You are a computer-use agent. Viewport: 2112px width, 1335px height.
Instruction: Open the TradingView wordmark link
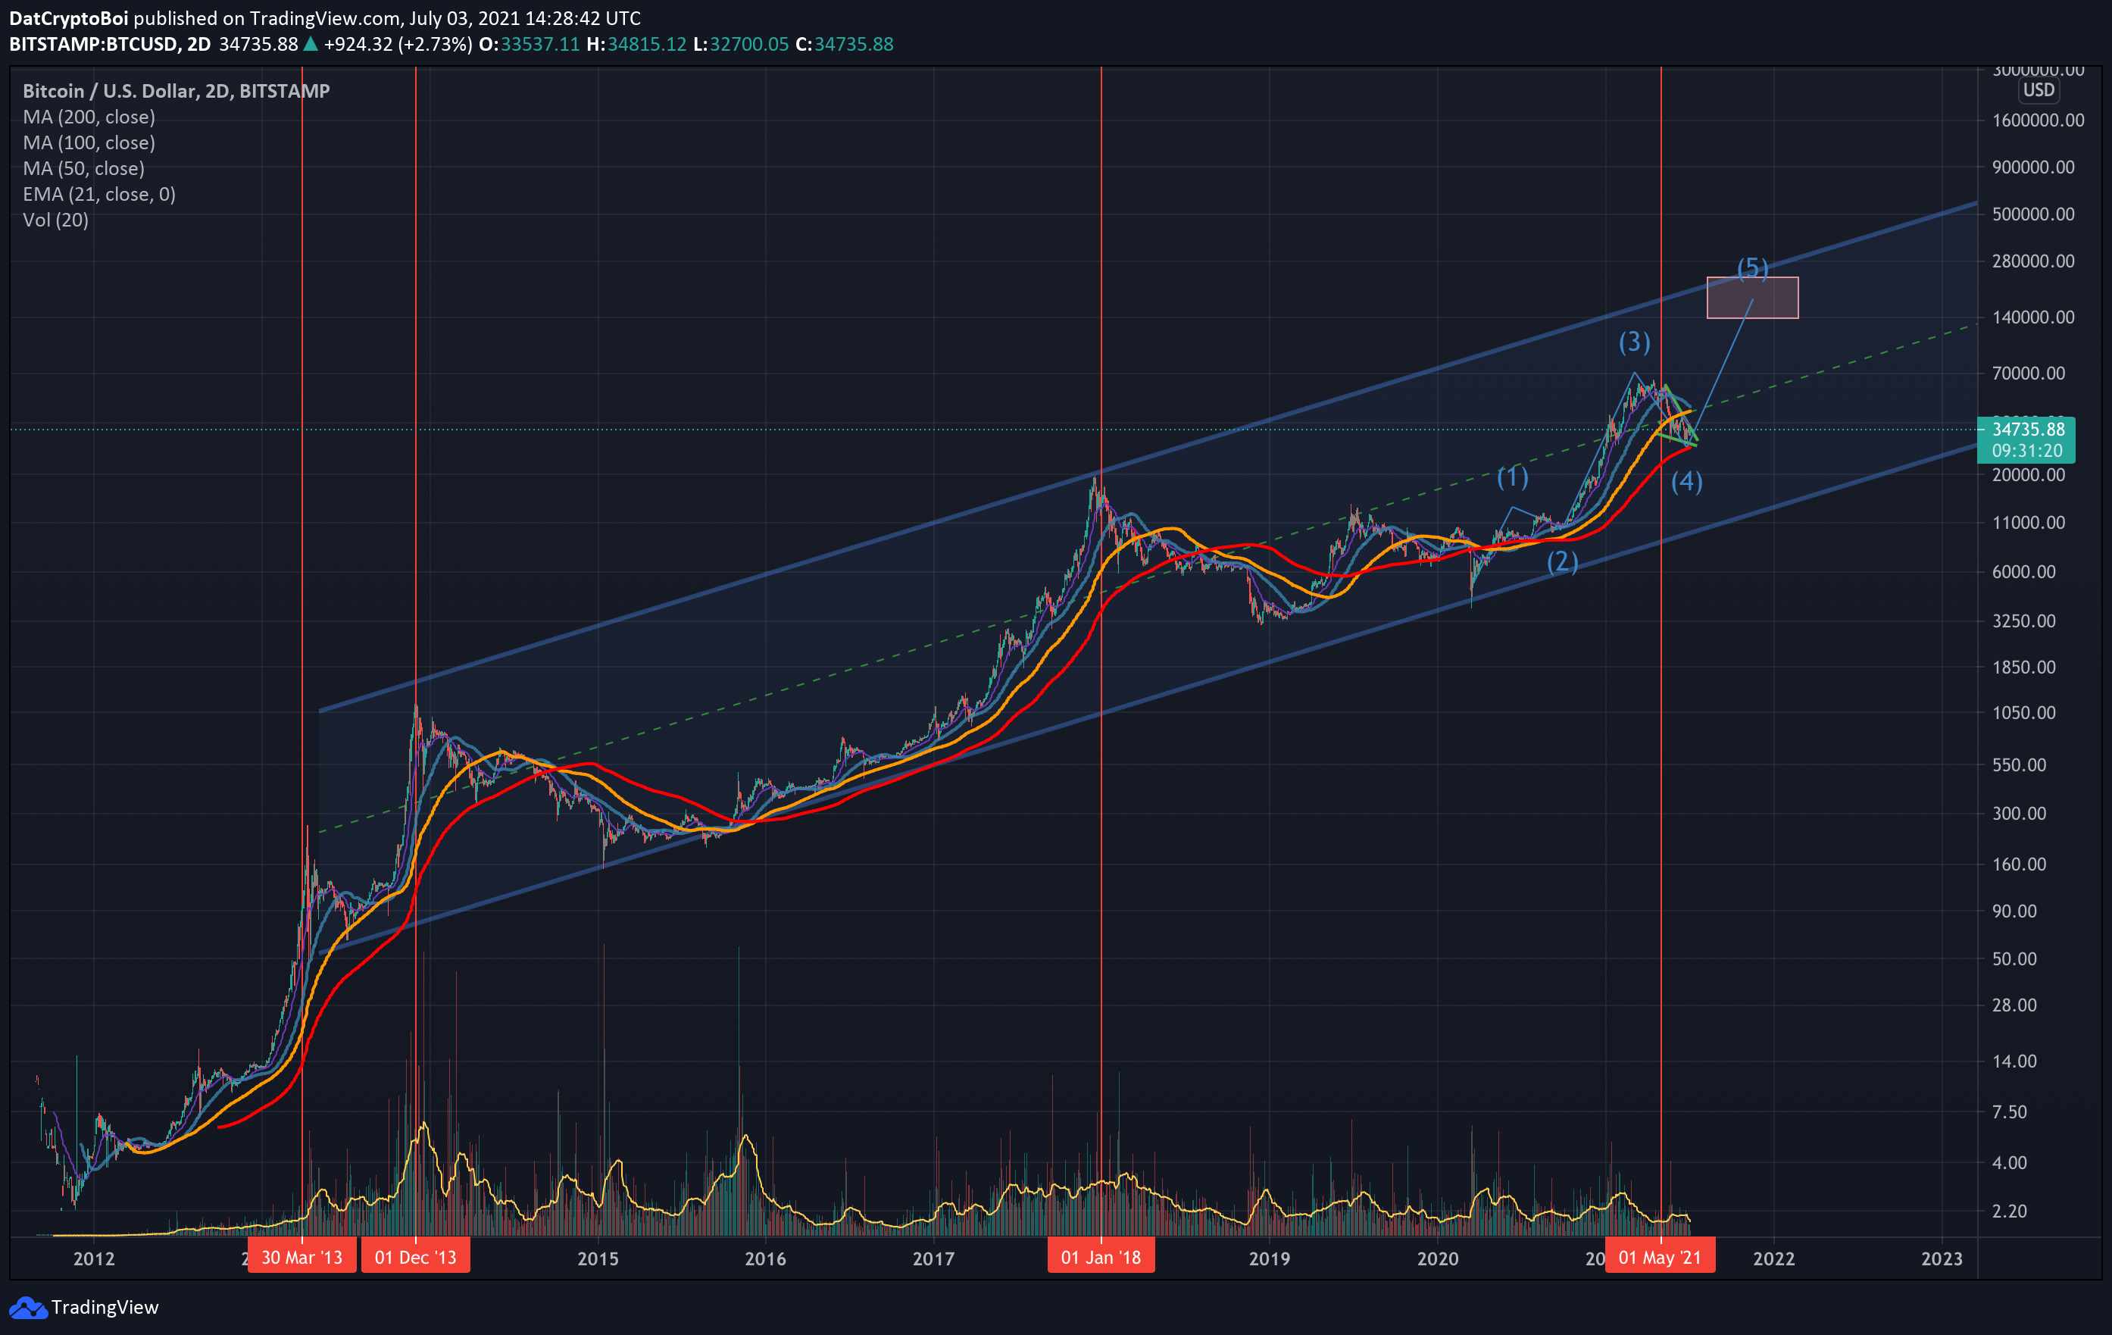[x=105, y=1307]
